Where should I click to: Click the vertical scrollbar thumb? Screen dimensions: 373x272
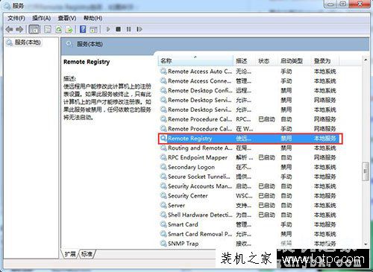tap(366, 171)
